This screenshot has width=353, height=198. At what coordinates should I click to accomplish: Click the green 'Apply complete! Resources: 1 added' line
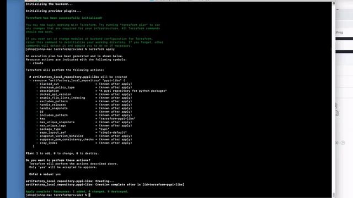click(x=77, y=191)
